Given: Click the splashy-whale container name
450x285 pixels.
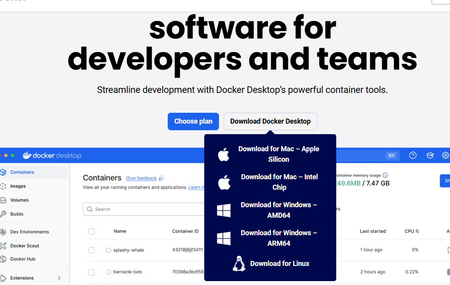Looking at the screenshot, I should [129, 250].
